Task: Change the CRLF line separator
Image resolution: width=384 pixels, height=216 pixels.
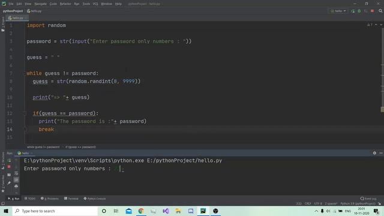Action: (308, 203)
